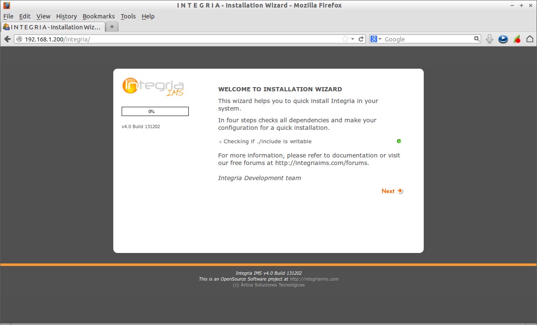The height and width of the screenshot is (325, 537).
Task: Click the 'Integria Development team' signature
Action: 260,178
